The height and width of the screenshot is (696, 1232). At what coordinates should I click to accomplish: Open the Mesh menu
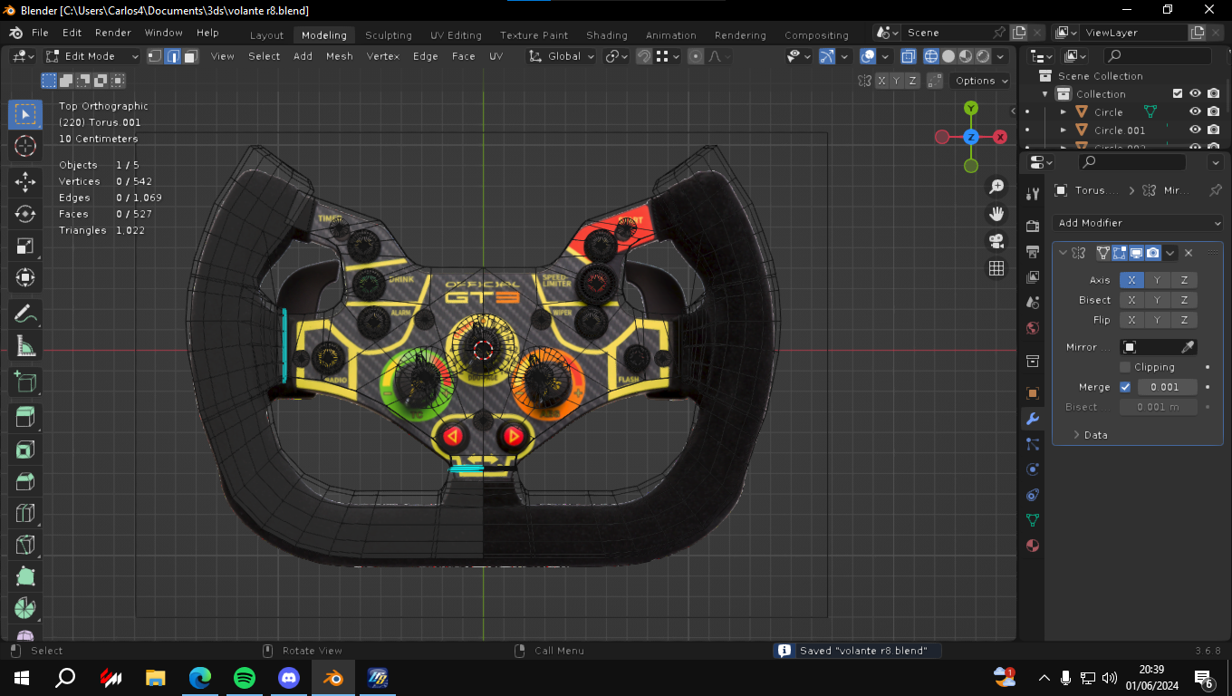coord(339,56)
